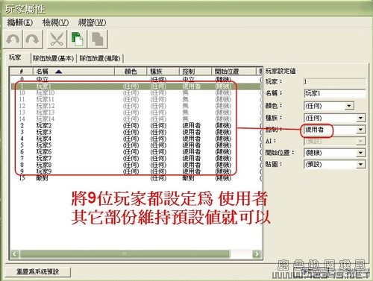373x281 pixels.
Task: Click the Redo toolbar icon
Action: point(33,39)
